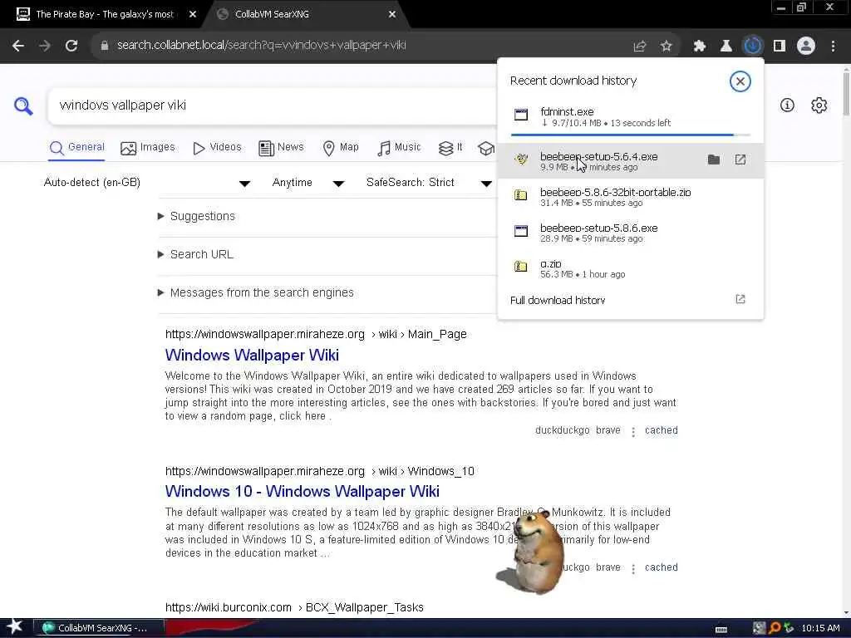Open full download history external-link icon
This screenshot has width=851, height=638.
click(740, 299)
